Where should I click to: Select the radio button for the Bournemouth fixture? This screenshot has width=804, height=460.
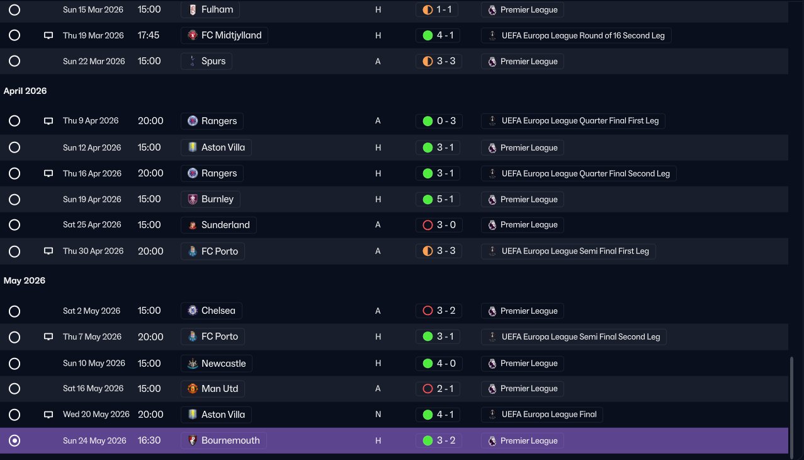(14, 440)
